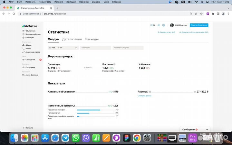Image resolution: width=232 pixels, height=145 pixels.
Task: Open Telegram from the Dock
Action: pos(65,138)
